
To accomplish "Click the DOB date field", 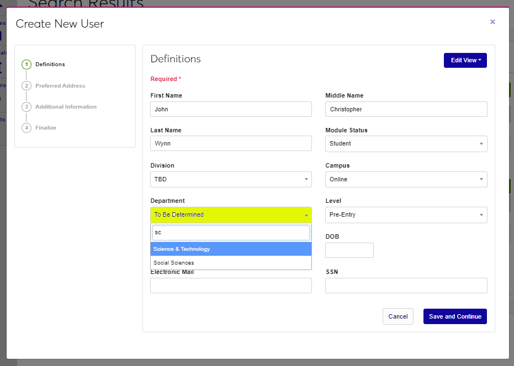I will (349, 250).
